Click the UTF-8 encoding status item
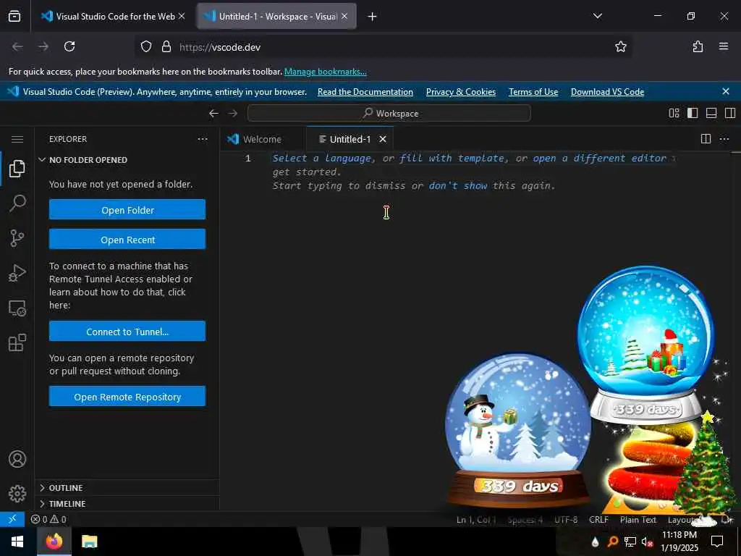The height and width of the screenshot is (556, 741). (x=566, y=520)
